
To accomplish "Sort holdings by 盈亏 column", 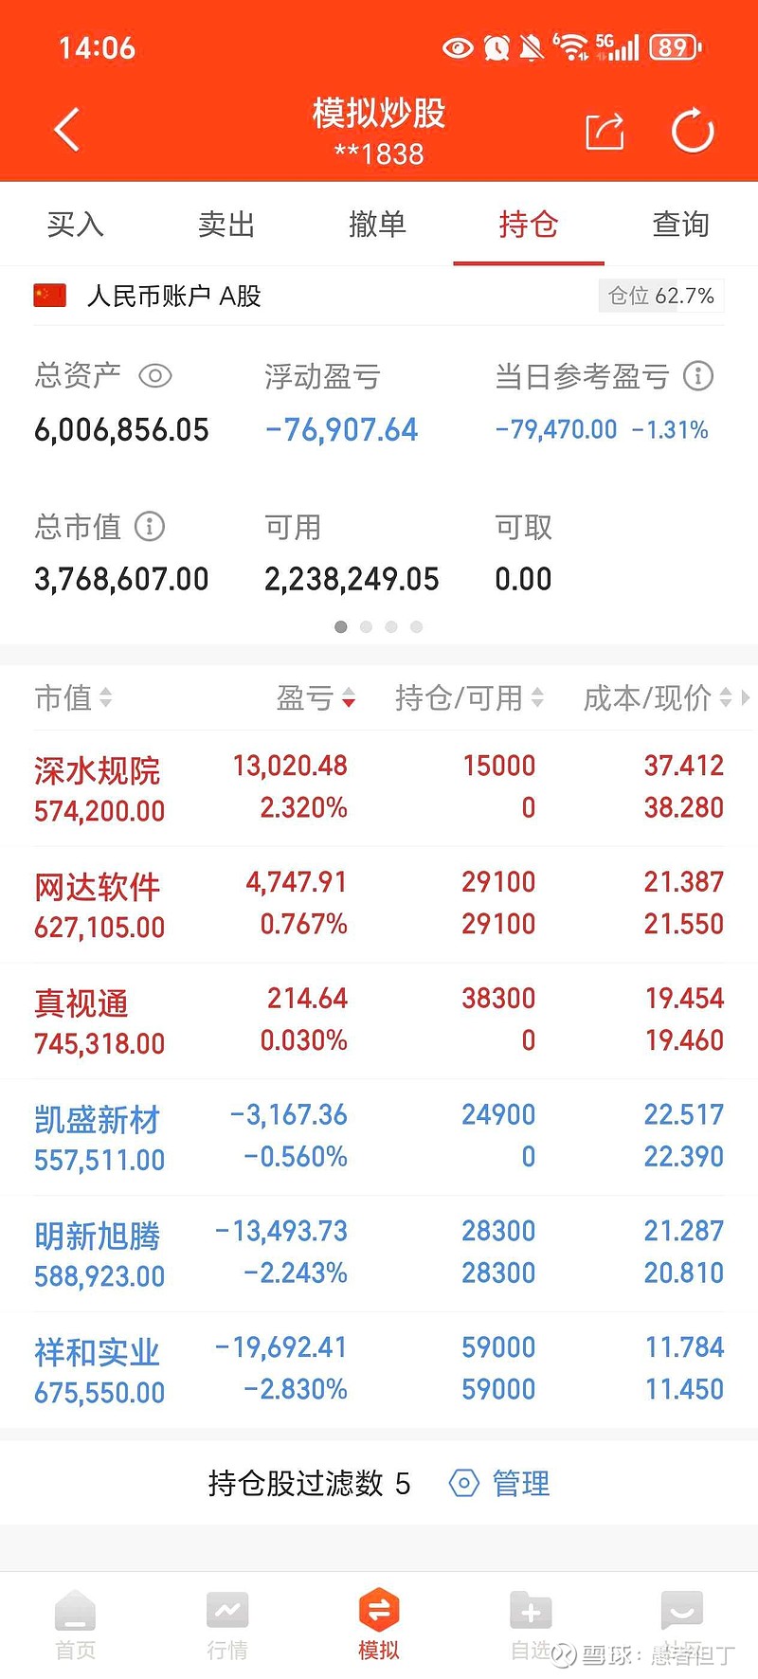I will click(x=316, y=698).
